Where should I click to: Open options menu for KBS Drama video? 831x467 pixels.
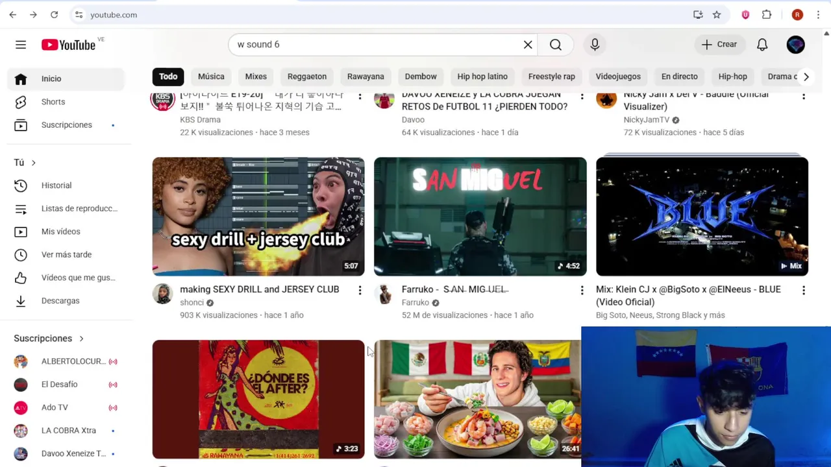coord(360,96)
